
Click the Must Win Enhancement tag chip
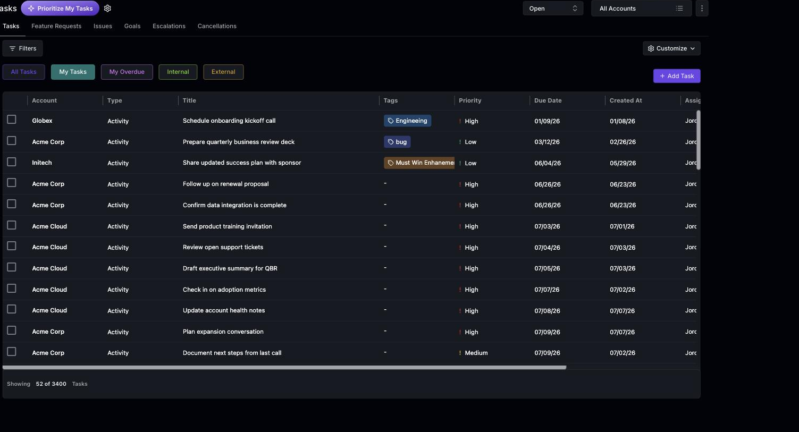419,163
